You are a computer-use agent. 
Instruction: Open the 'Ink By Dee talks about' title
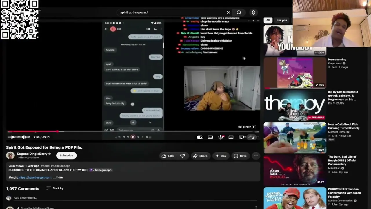(x=343, y=96)
